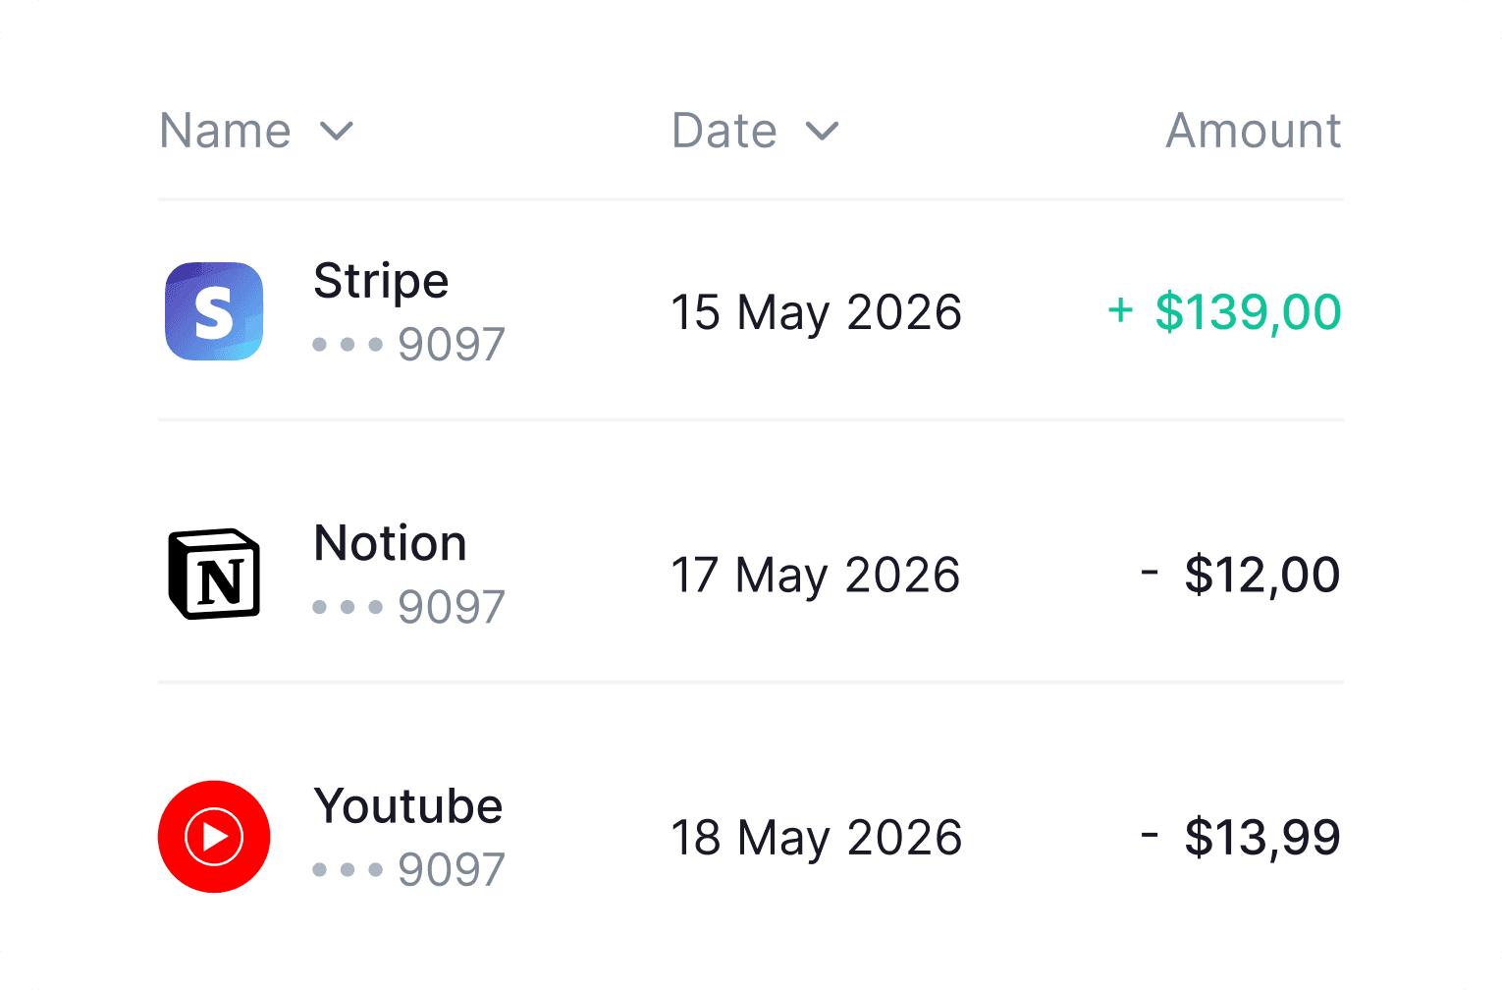Click the Notion logo icon
This screenshot has height=990, width=1502.
click(214, 575)
